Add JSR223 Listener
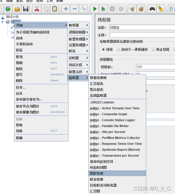 117,102
